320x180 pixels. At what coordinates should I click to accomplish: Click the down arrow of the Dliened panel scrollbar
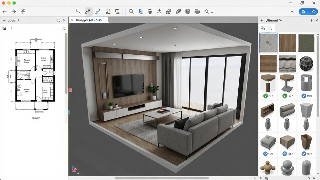(318, 174)
